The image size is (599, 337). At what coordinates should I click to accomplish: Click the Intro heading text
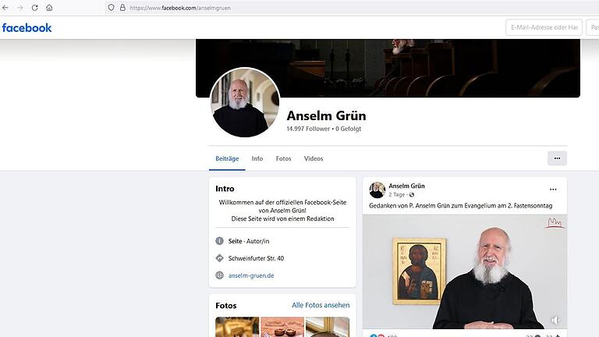click(225, 188)
